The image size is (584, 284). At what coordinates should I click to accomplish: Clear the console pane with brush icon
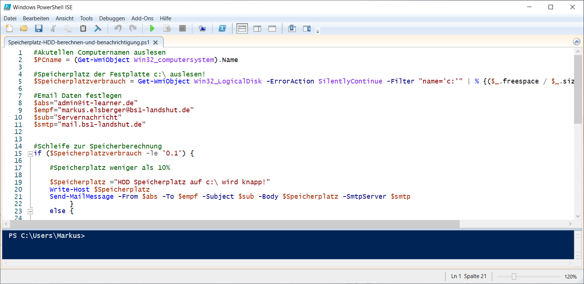tap(98, 28)
